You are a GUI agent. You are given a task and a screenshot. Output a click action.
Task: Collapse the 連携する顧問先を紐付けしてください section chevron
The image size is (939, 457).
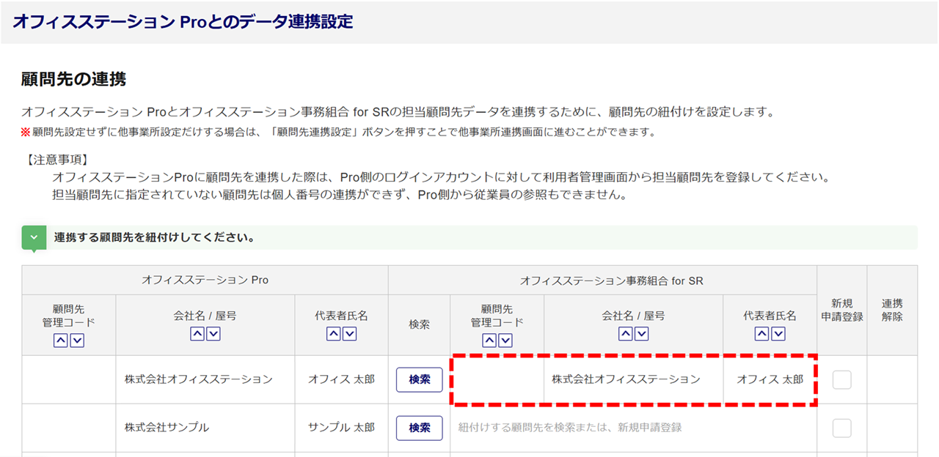(34, 238)
